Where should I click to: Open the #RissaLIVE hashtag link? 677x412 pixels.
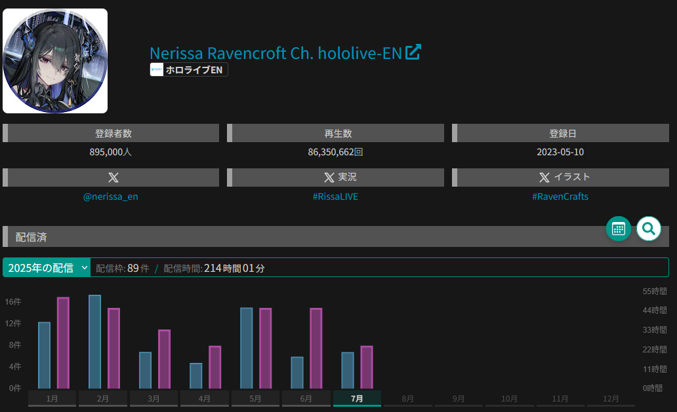[335, 197]
